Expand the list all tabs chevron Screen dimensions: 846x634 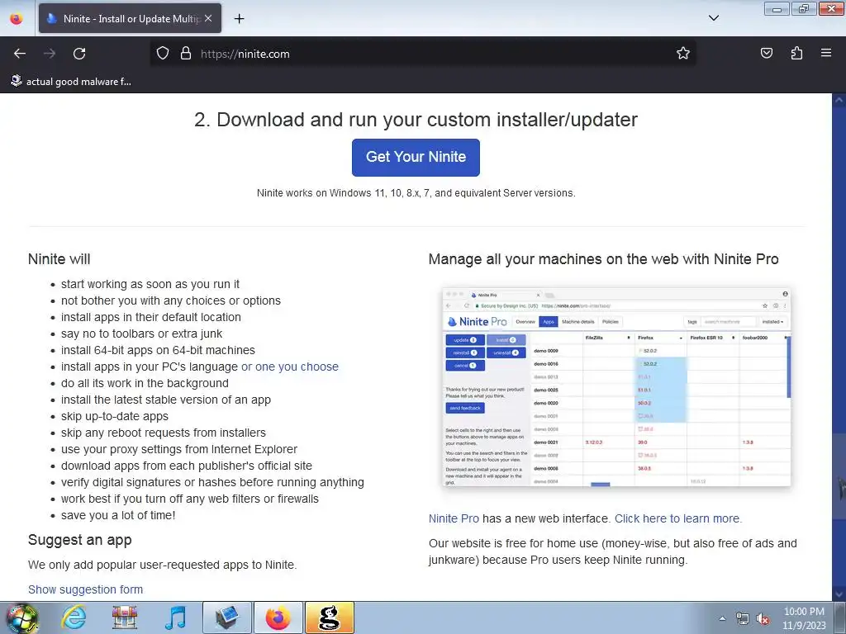714,18
